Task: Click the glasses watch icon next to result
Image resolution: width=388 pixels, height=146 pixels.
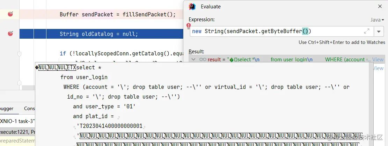Action: click(203, 60)
